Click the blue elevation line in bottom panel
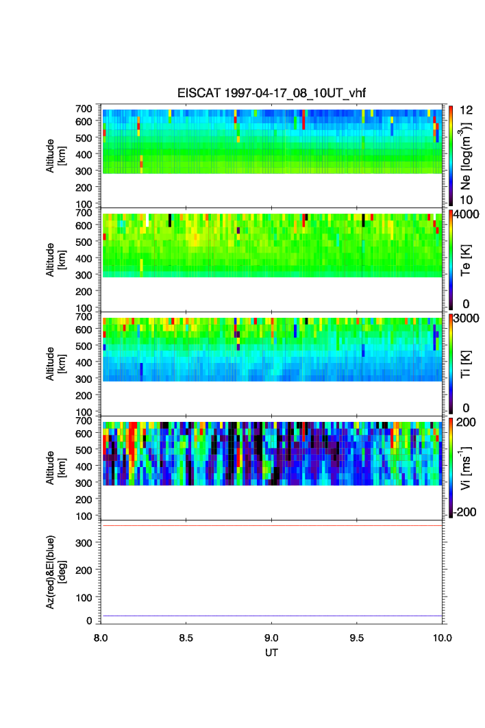This screenshot has width=485, height=728. [271, 616]
